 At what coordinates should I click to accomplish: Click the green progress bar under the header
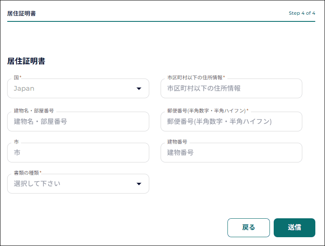click(x=161, y=21)
